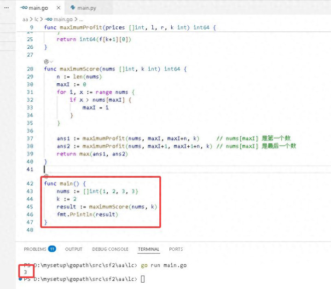Select the Terminal panel tab

tap(149, 249)
